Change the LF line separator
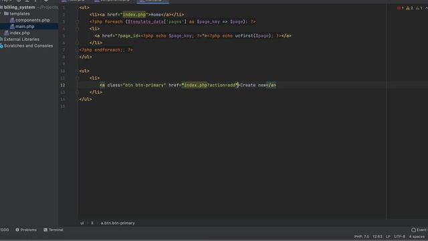 pyautogui.click(x=388, y=236)
